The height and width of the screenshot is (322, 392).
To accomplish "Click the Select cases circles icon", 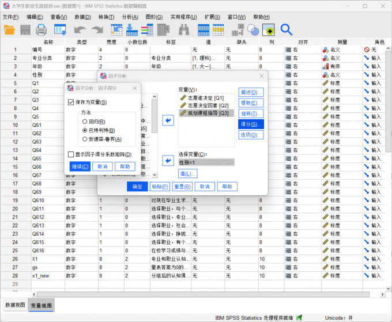I will (252, 30).
